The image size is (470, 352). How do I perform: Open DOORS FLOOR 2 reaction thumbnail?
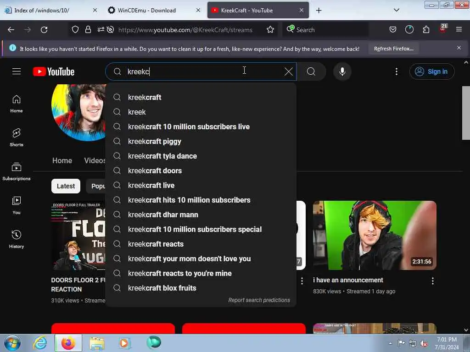[x=78, y=235]
